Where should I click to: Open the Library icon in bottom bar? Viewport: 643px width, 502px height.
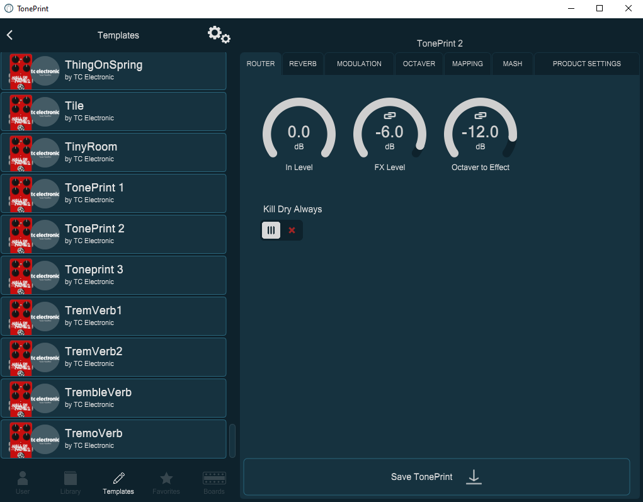70,478
